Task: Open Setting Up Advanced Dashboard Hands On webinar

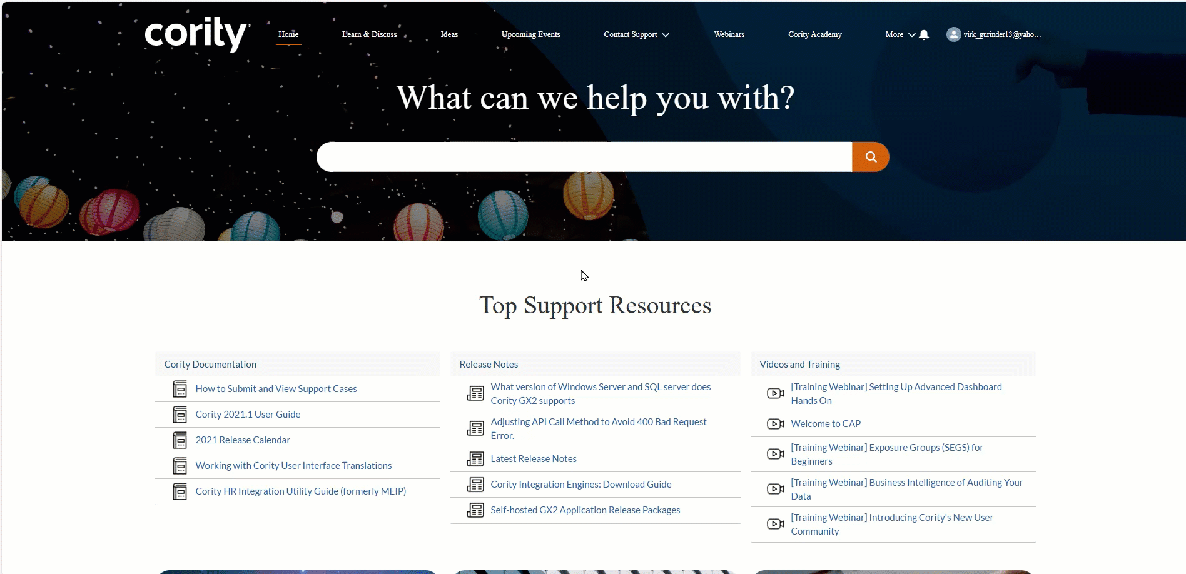Action: point(896,394)
